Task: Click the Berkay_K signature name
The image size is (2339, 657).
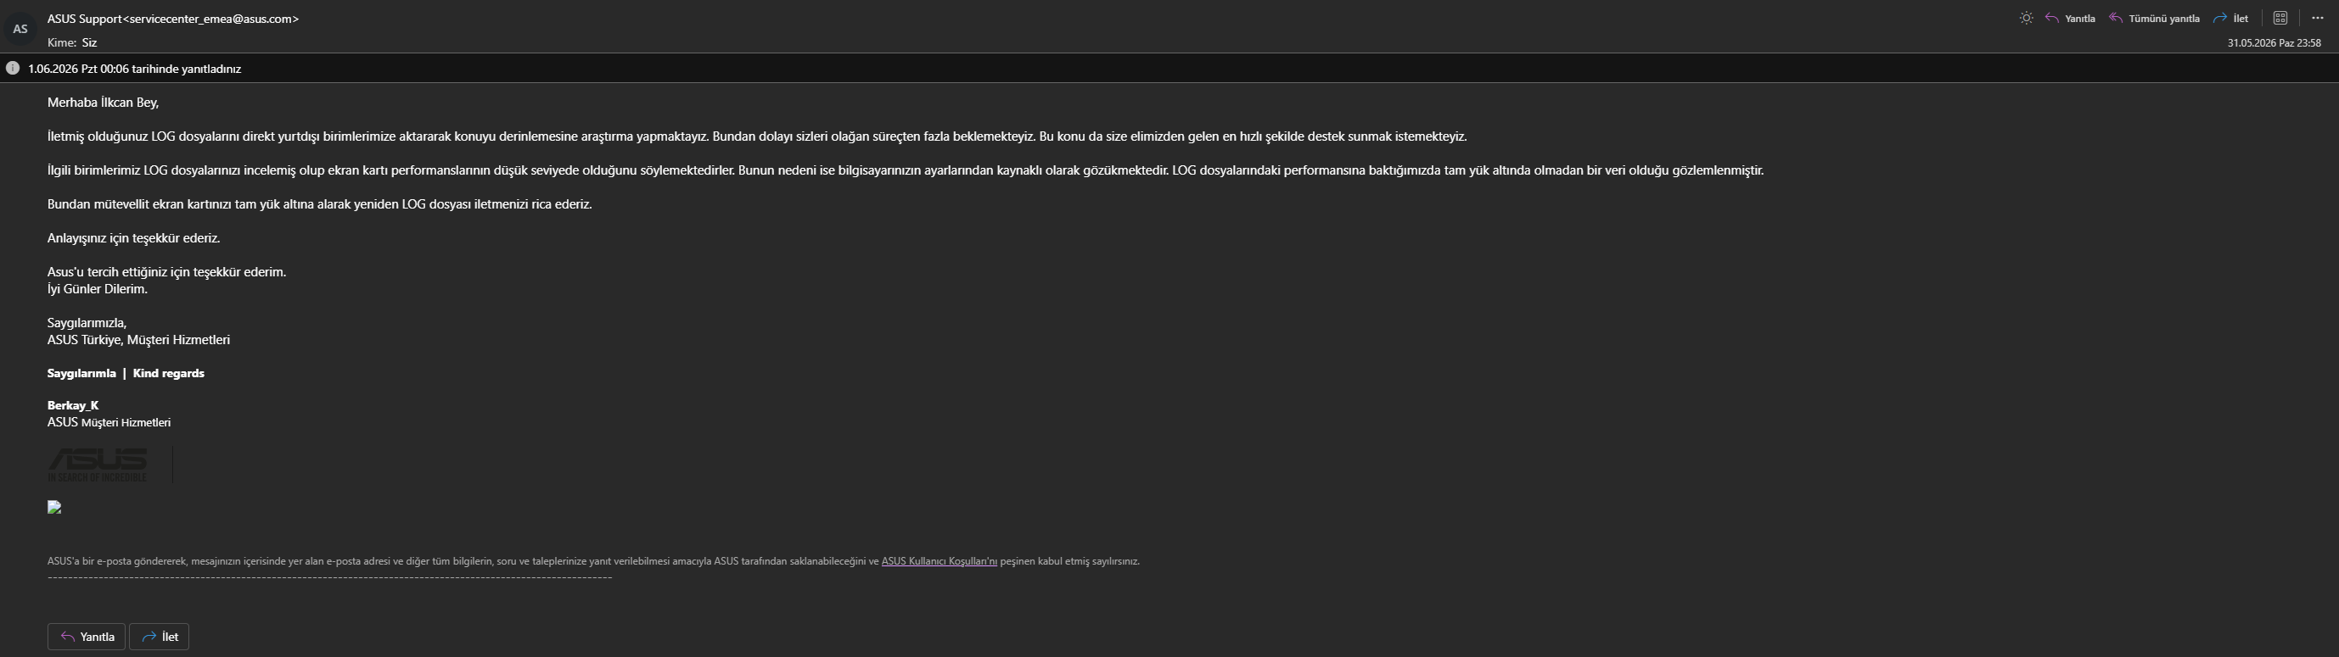Action: (73, 405)
